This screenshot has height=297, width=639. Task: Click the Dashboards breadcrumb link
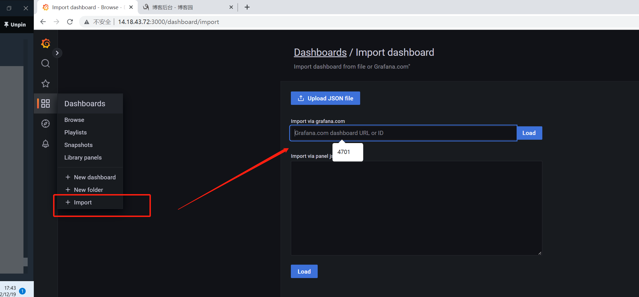(x=320, y=52)
